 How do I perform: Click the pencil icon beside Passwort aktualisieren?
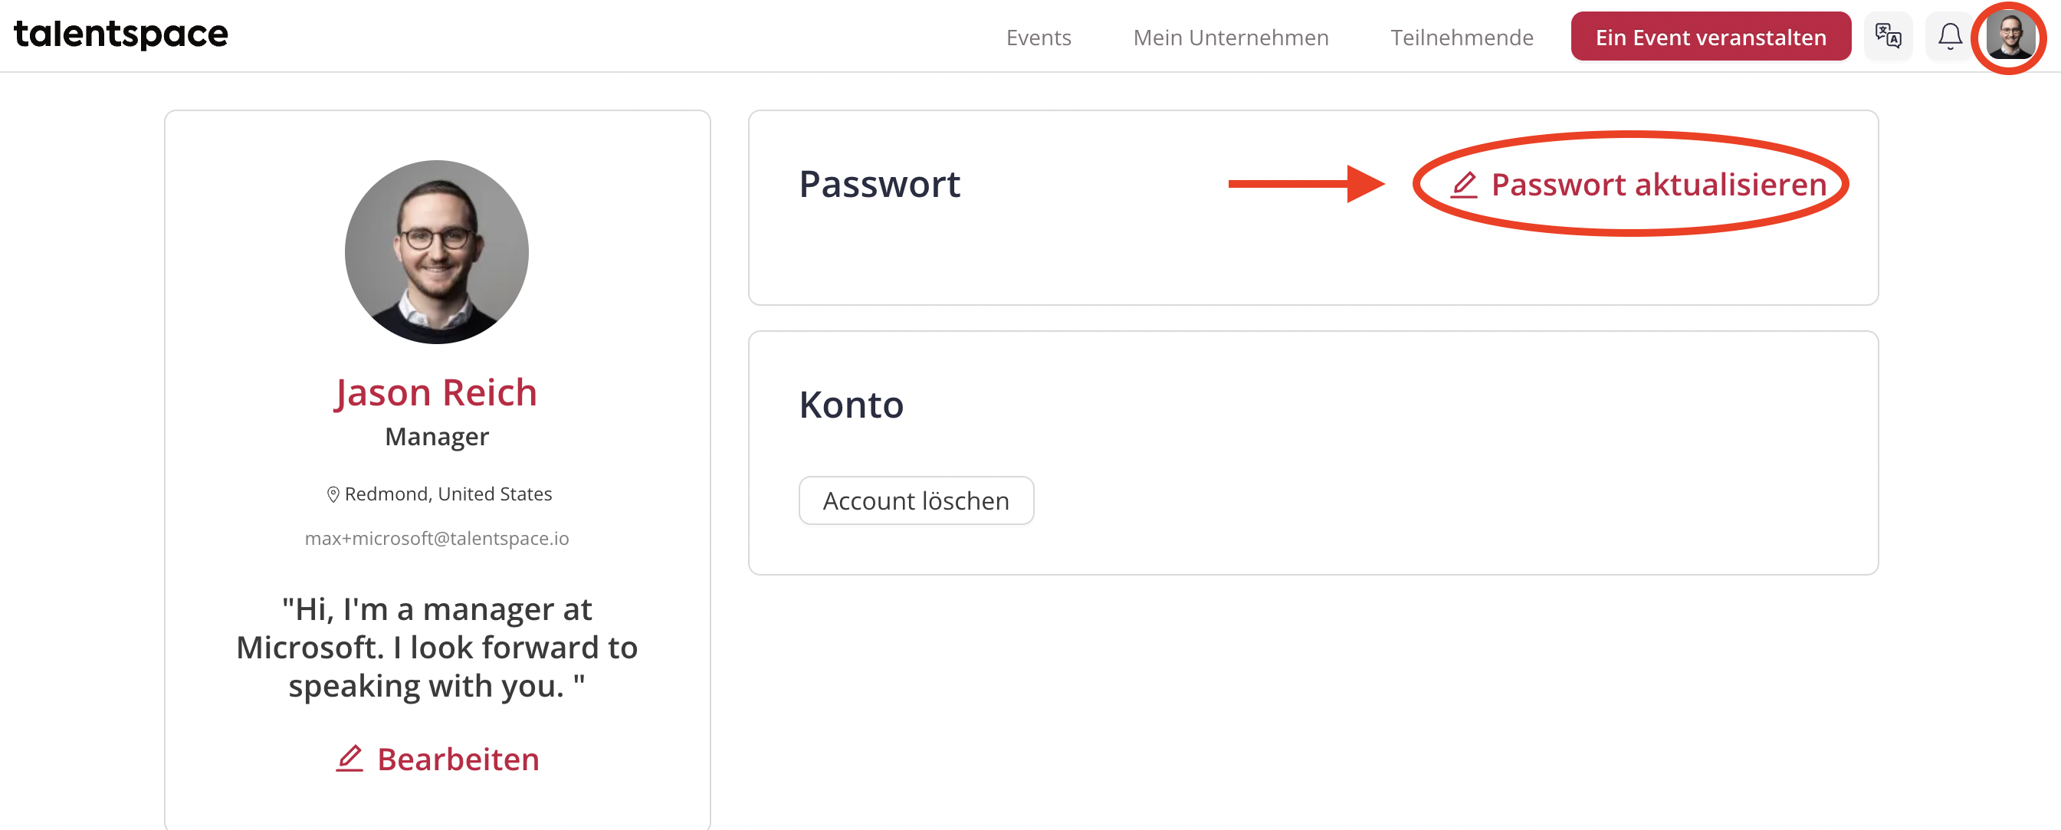click(1464, 185)
